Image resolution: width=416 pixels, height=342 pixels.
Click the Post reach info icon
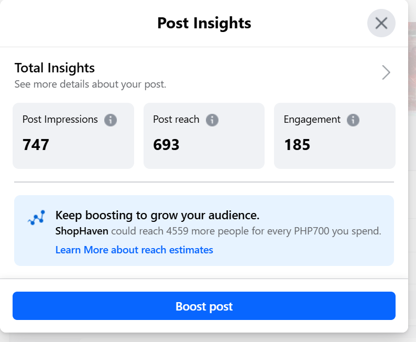point(212,120)
